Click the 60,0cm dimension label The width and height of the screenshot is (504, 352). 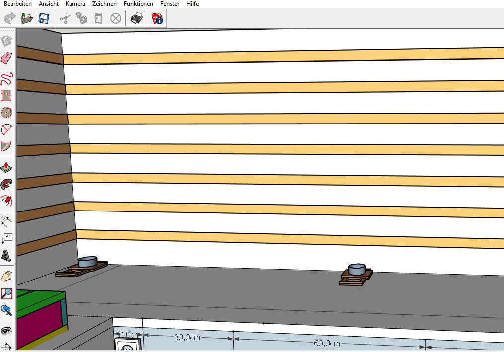tap(327, 343)
